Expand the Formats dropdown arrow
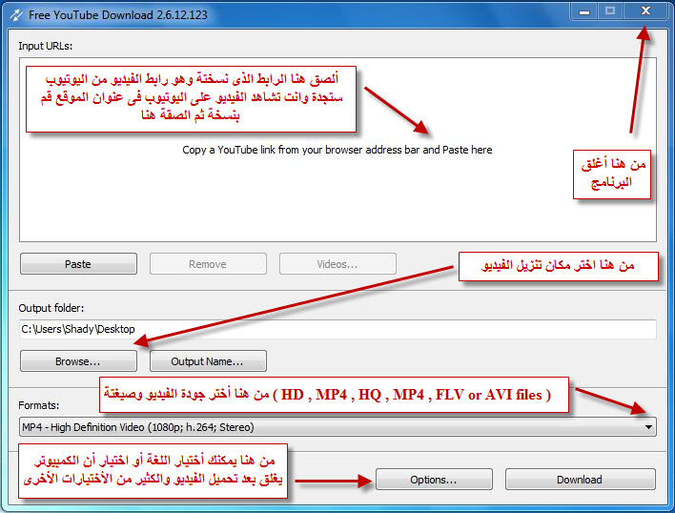 [x=648, y=427]
